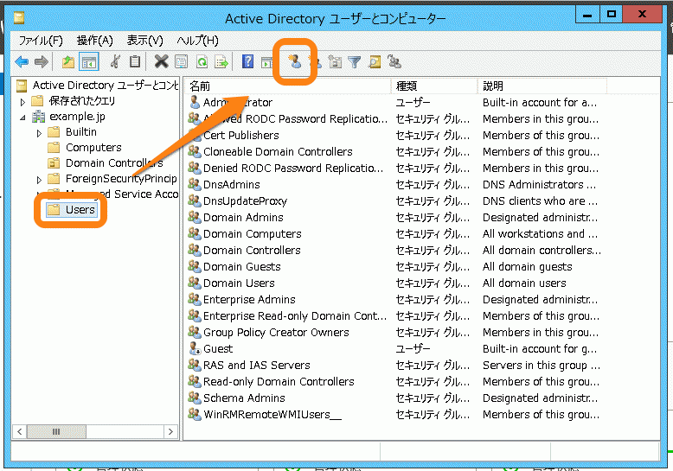The width and height of the screenshot is (673, 471).
Task: Select the Domain Guests group
Action: [241, 266]
